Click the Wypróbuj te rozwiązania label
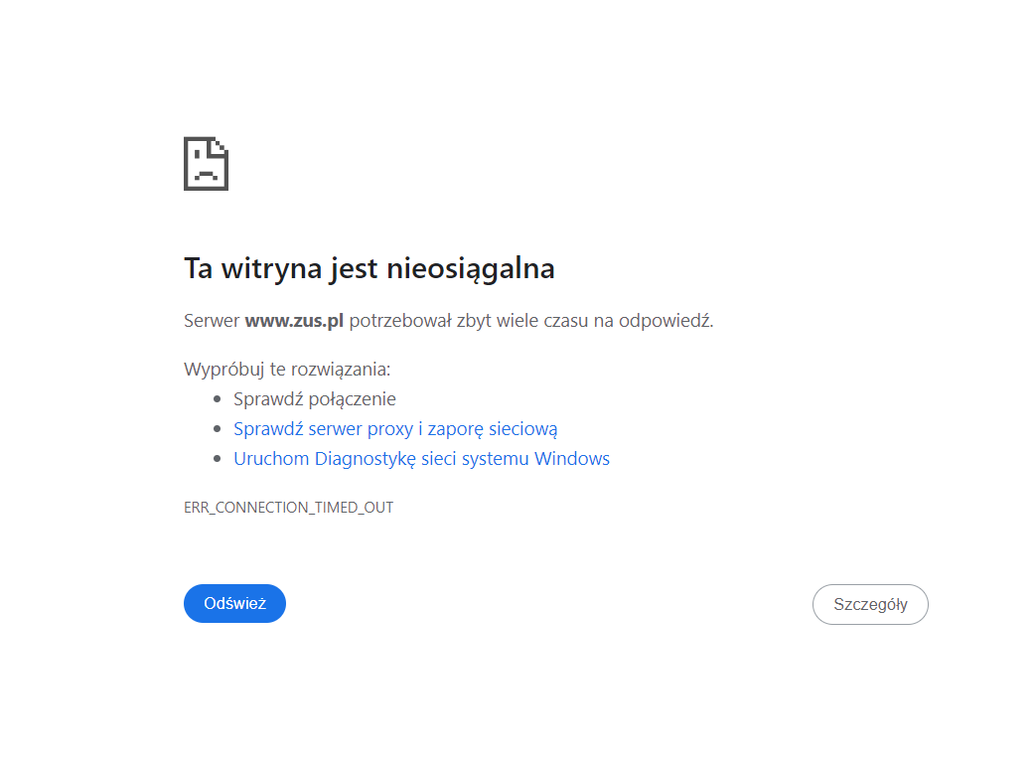1035x758 pixels. 286,369
